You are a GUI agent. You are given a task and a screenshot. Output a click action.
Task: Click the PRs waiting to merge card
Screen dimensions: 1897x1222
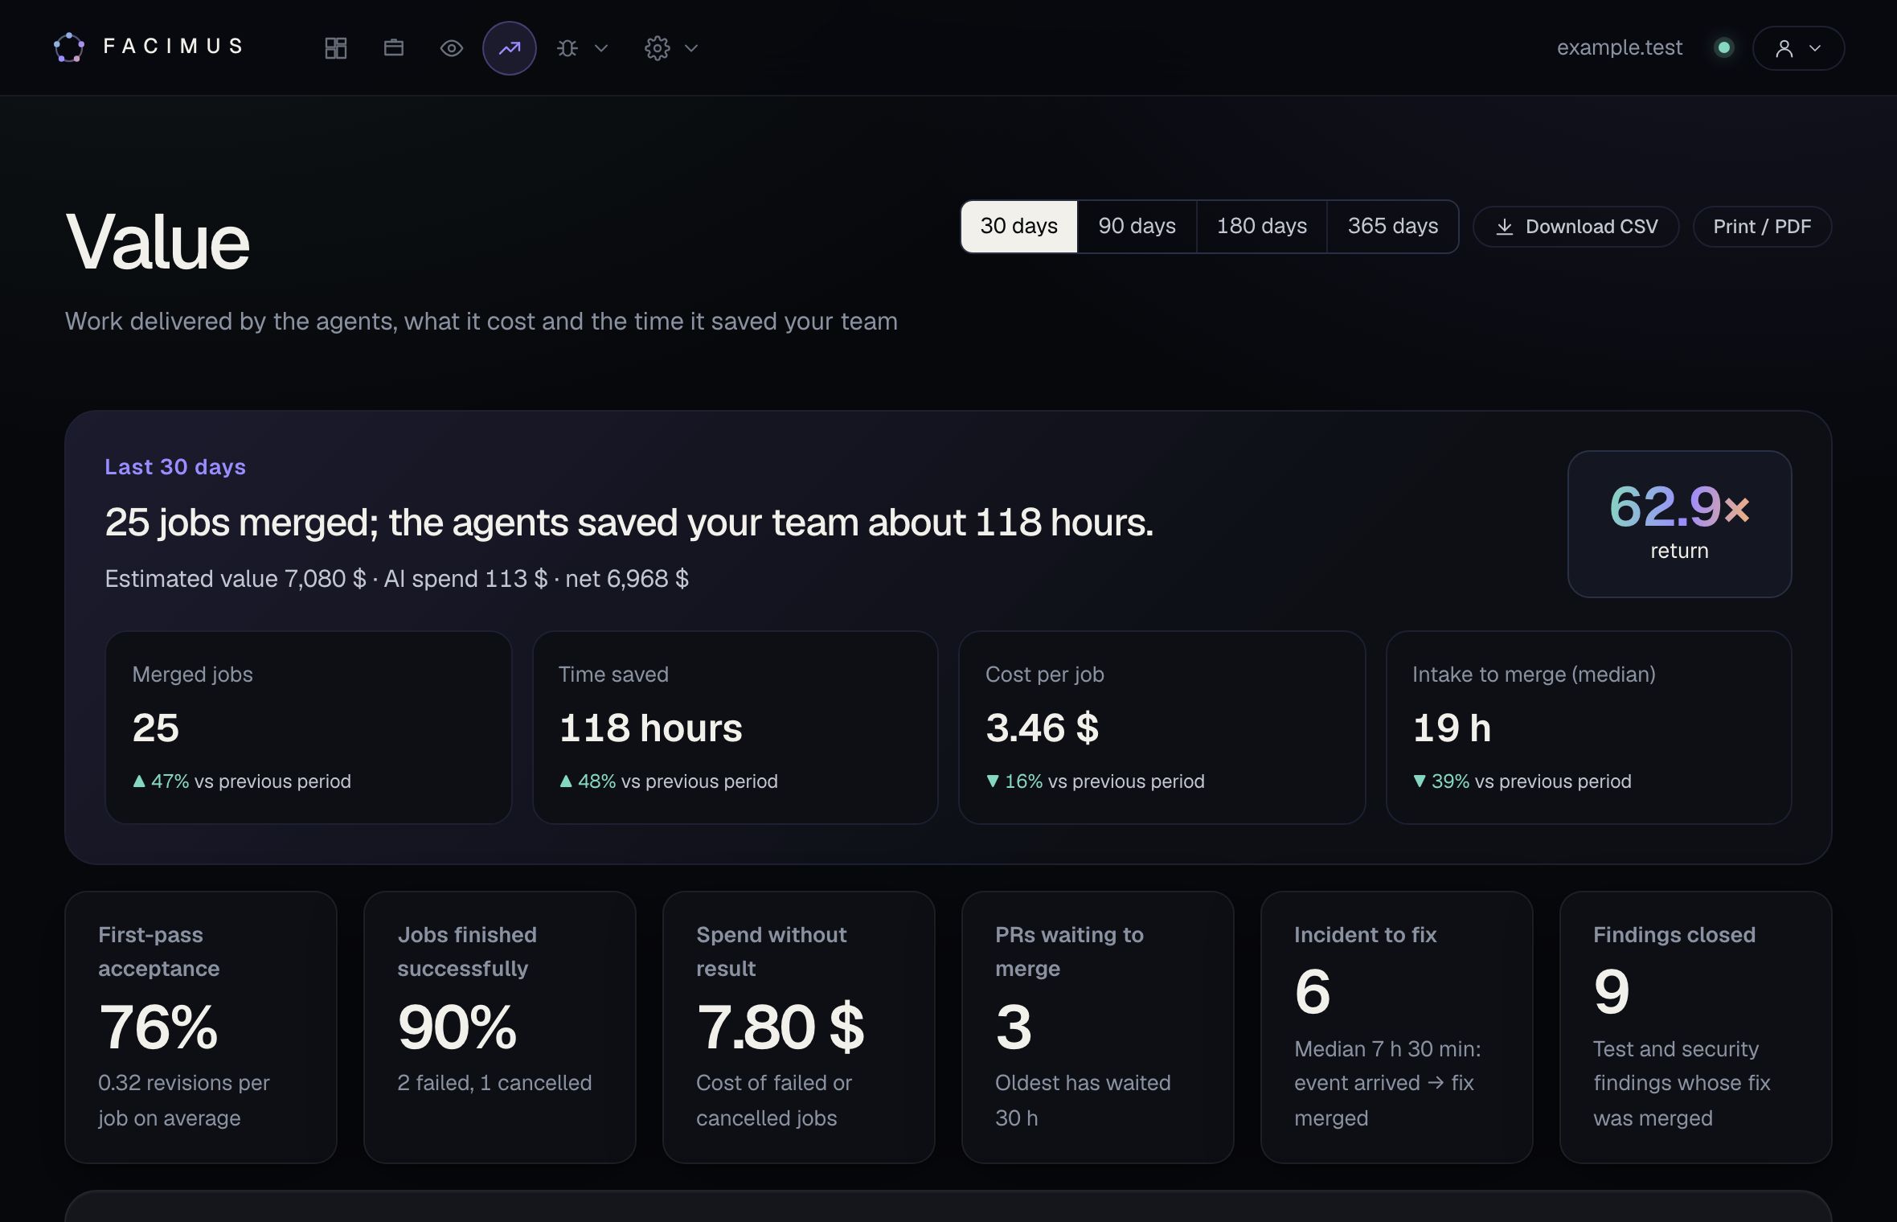pyautogui.click(x=1098, y=1027)
